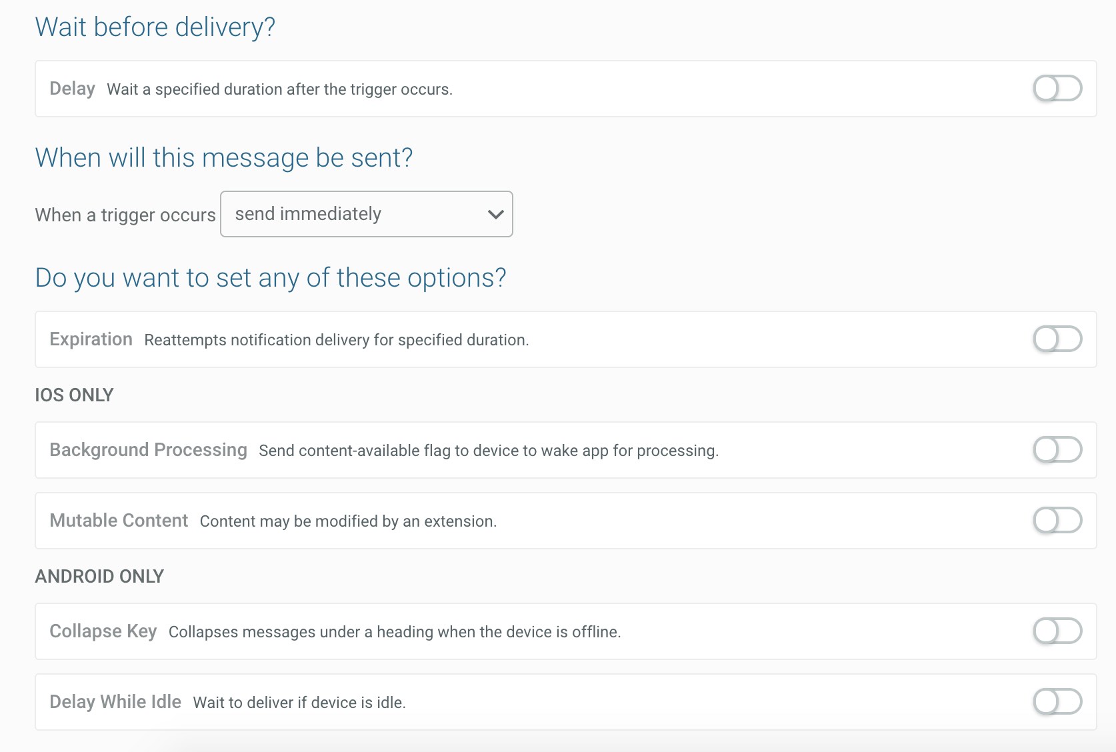1116x752 pixels.
Task: Enable Background Processing switch
Action: click(1057, 449)
